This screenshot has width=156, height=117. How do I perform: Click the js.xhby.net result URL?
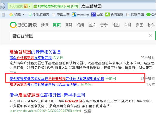tap(45, 111)
